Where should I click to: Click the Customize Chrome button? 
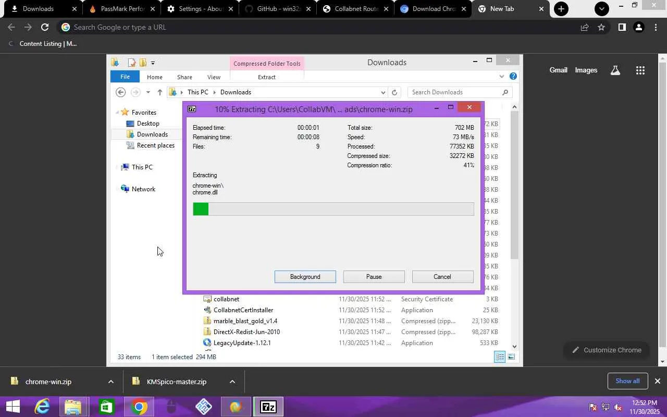pos(607,350)
